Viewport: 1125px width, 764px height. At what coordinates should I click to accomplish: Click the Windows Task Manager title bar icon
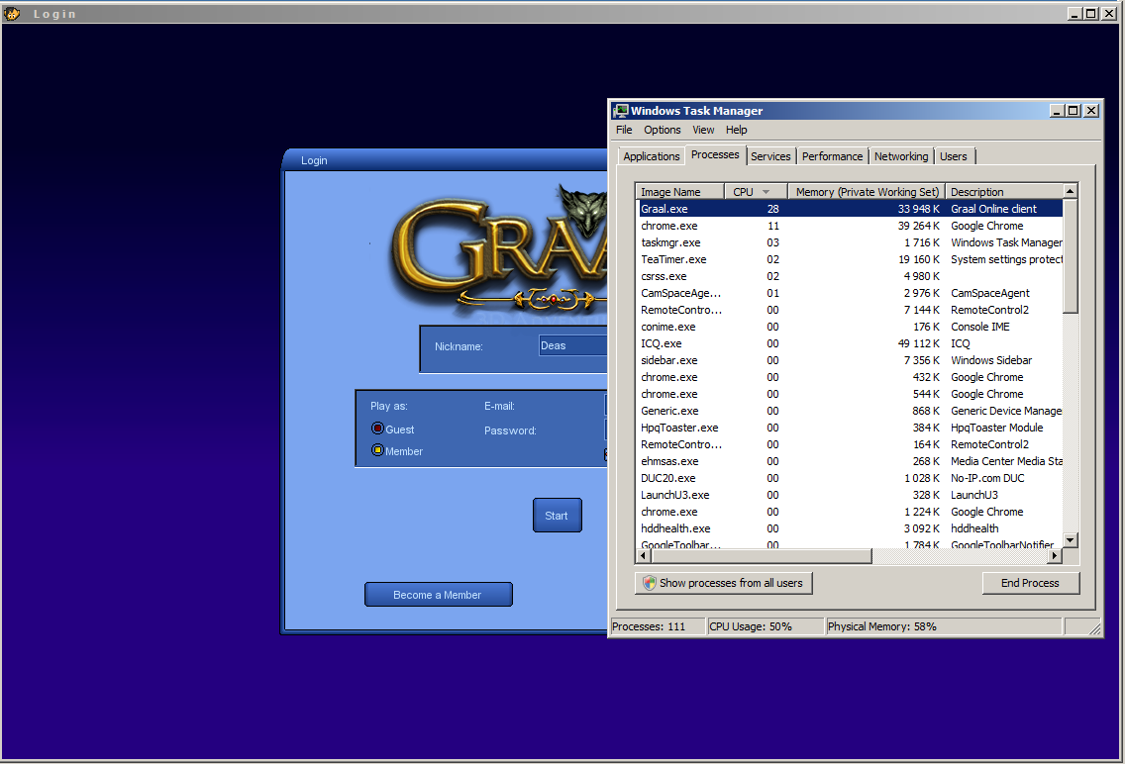tap(621, 111)
